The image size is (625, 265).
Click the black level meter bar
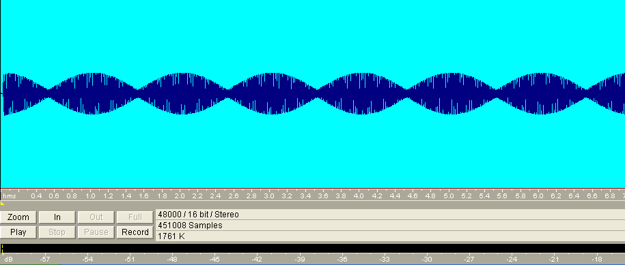pyautogui.click(x=313, y=249)
